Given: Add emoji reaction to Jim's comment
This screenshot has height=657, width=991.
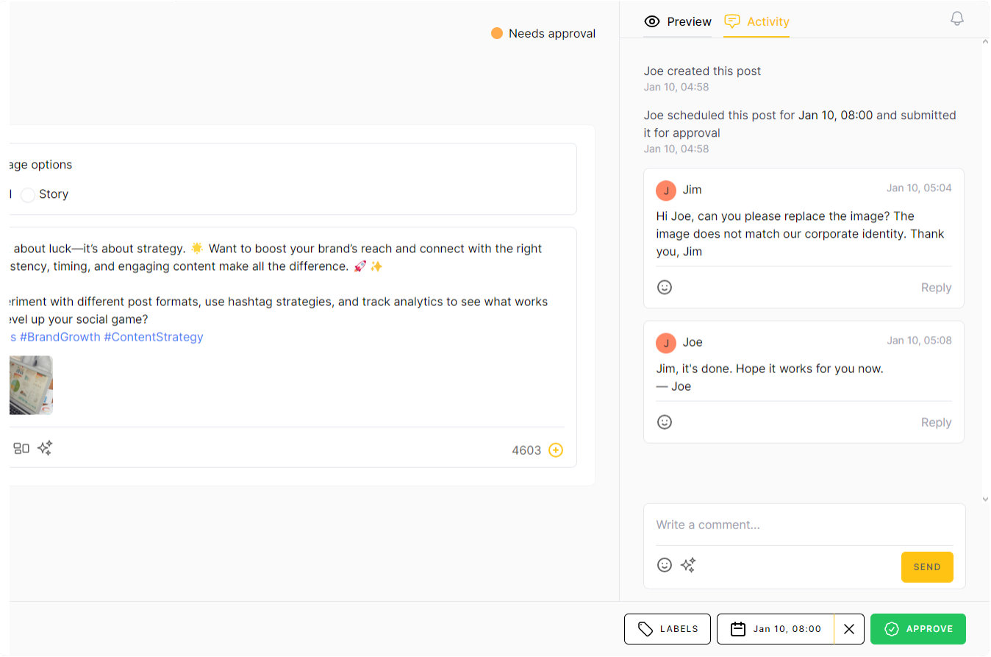Looking at the screenshot, I should [665, 287].
